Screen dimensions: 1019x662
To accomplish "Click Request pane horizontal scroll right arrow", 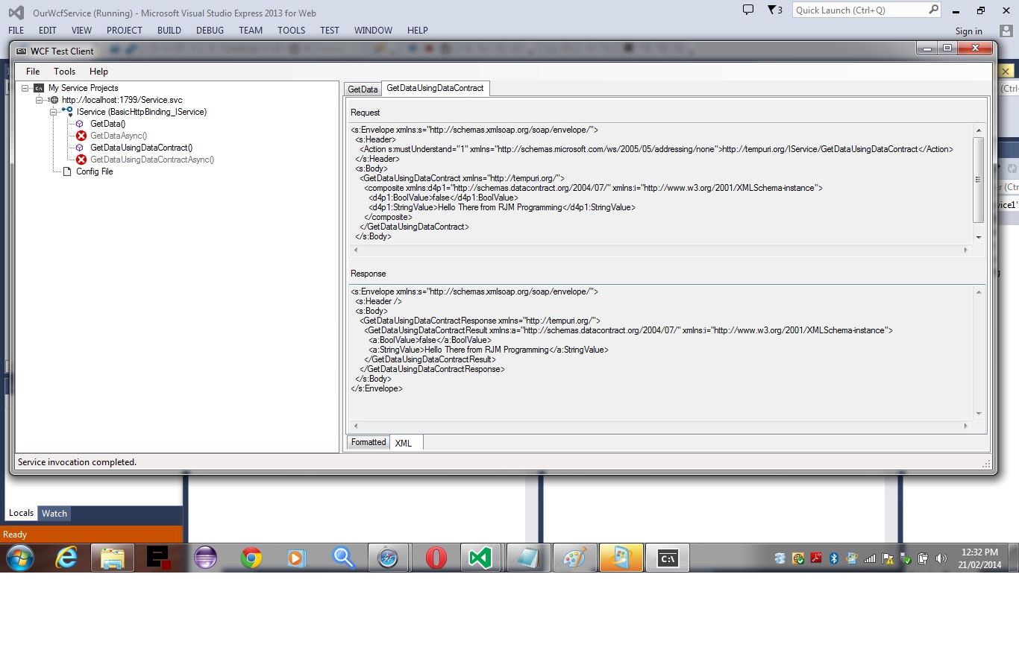I will (966, 250).
